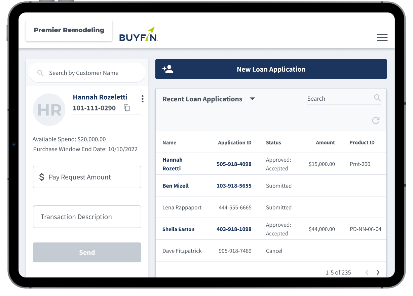Open Ben Mizell's loan application
413x296 pixels.
pyautogui.click(x=176, y=186)
